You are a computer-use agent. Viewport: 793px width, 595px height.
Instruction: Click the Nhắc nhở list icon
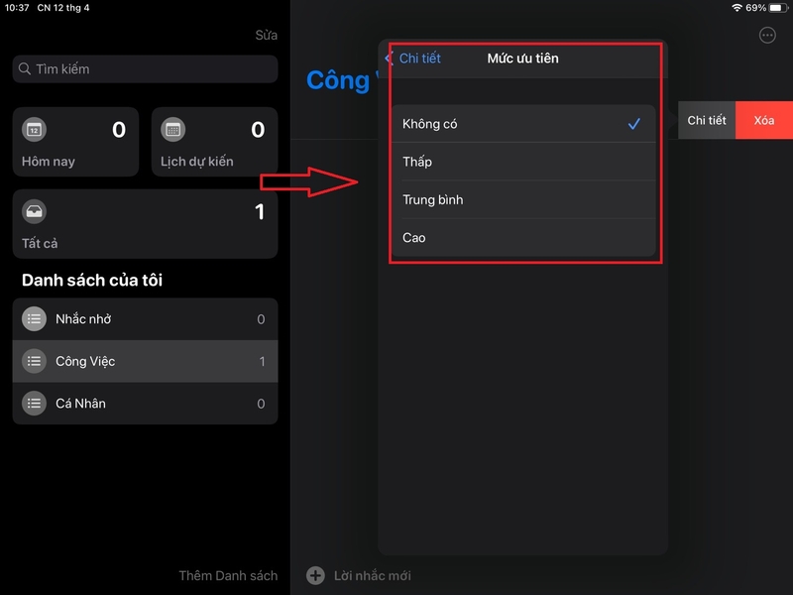coord(34,318)
